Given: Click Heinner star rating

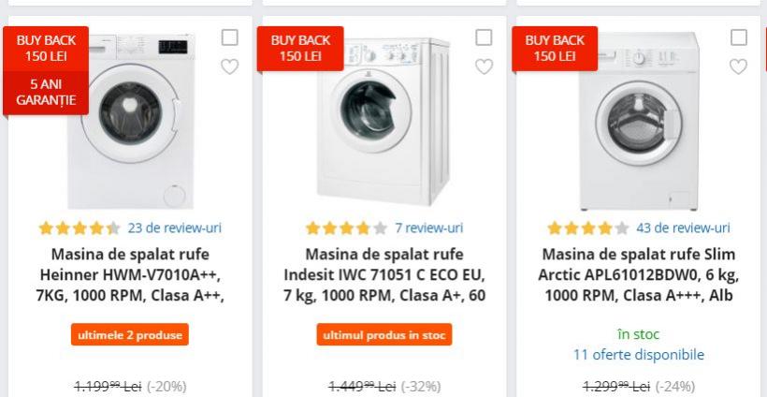Looking at the screenshot, I should (x=79, y=228).
